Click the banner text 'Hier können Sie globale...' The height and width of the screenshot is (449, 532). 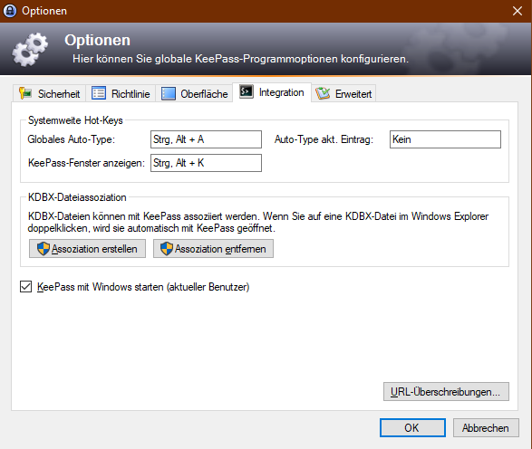(x=240, y=59)
